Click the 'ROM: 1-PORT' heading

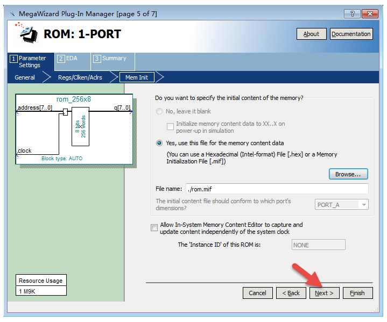tap(82, 34)
